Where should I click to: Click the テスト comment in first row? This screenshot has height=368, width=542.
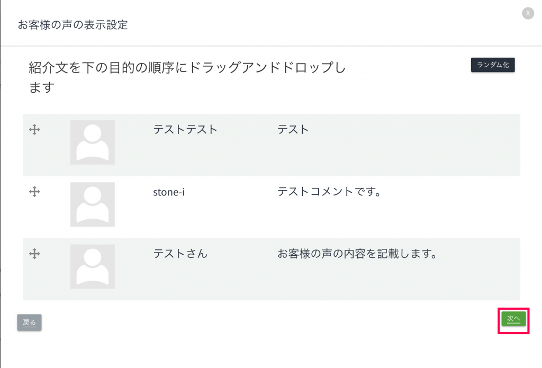(293, 129)
